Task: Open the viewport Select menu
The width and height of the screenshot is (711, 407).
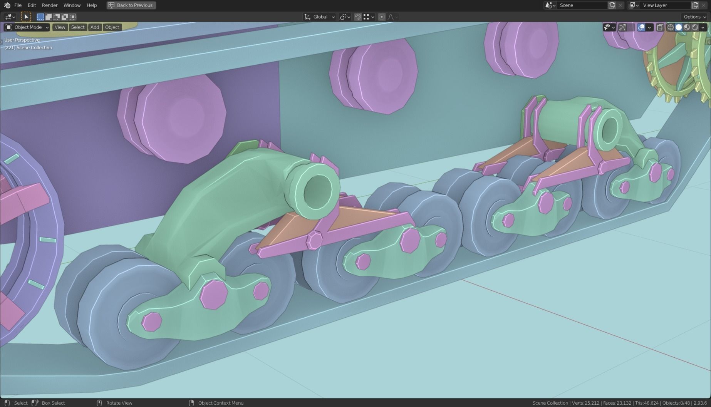Action: click(77, 27)
